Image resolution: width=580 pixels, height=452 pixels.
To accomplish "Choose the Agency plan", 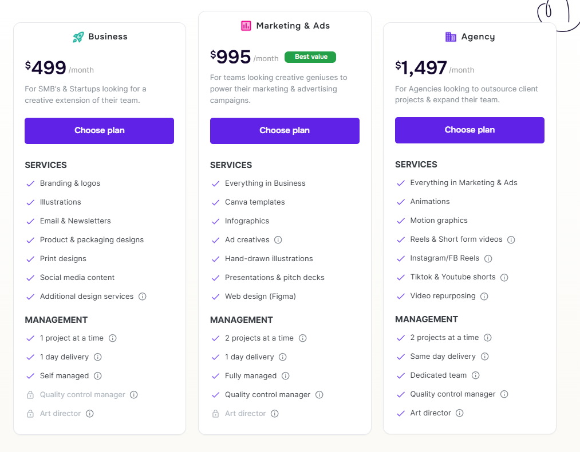I will 469,130.
